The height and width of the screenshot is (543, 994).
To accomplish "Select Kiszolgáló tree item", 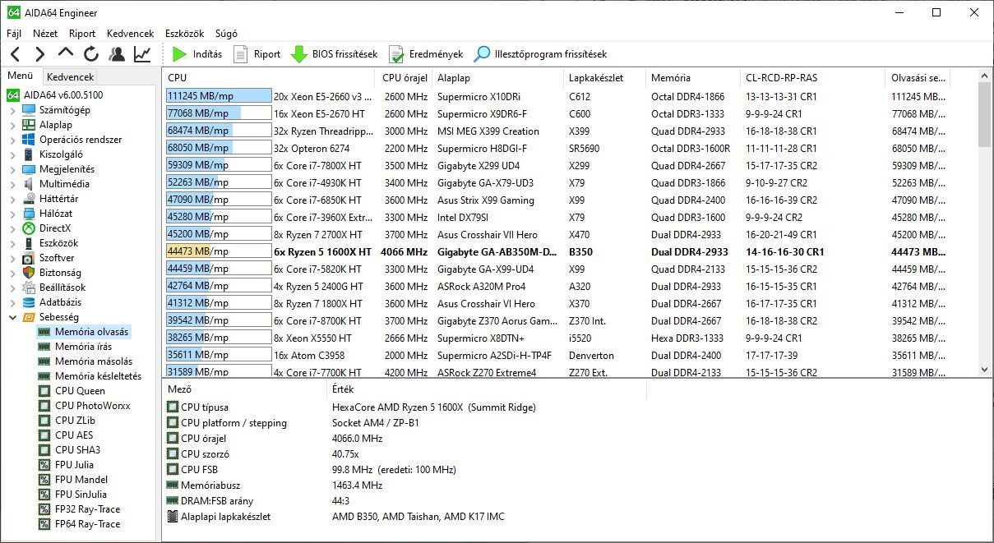I will (x=61, y=154).
